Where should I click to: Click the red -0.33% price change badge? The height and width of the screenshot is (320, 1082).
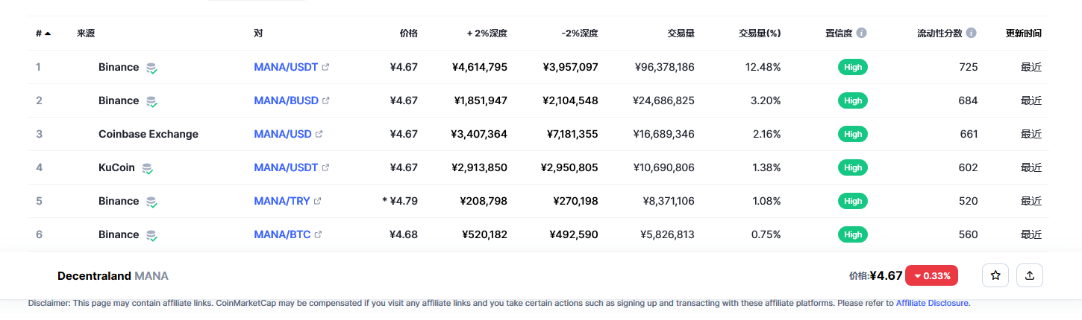(932, 275)
